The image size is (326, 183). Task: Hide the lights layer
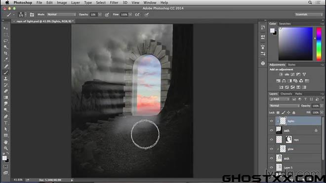[x=271, y=121]
